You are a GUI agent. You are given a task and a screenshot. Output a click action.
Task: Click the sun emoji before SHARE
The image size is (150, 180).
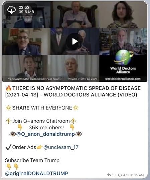point(8,108)
